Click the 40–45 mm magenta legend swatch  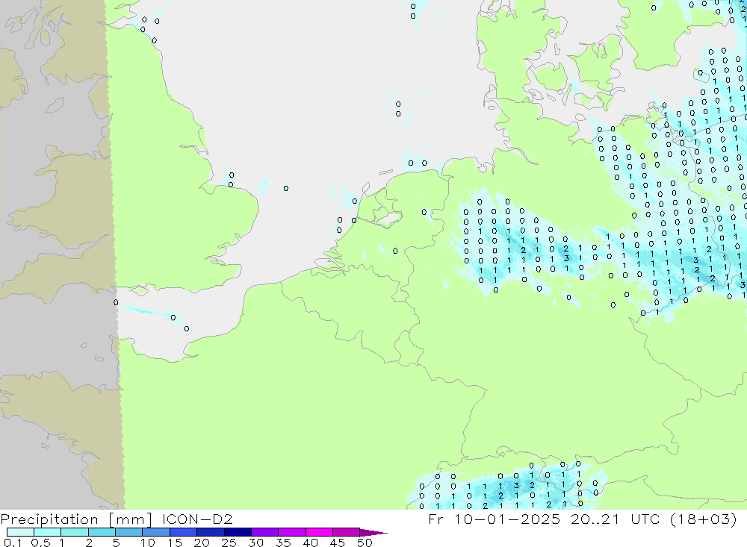pos(319,532)
